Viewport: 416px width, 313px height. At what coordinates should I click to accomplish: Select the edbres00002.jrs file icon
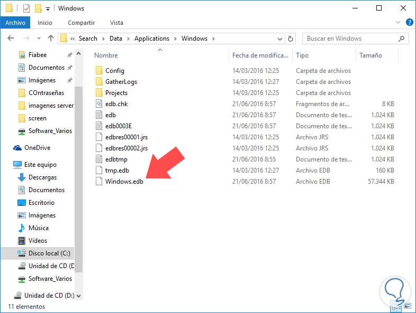[x=98, y=148]
